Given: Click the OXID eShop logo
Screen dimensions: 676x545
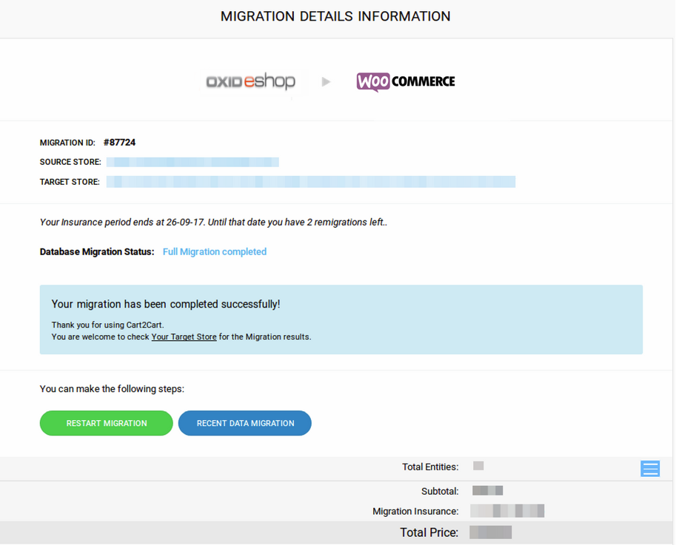Looking at the screenshot, I should tap(250, 81).
